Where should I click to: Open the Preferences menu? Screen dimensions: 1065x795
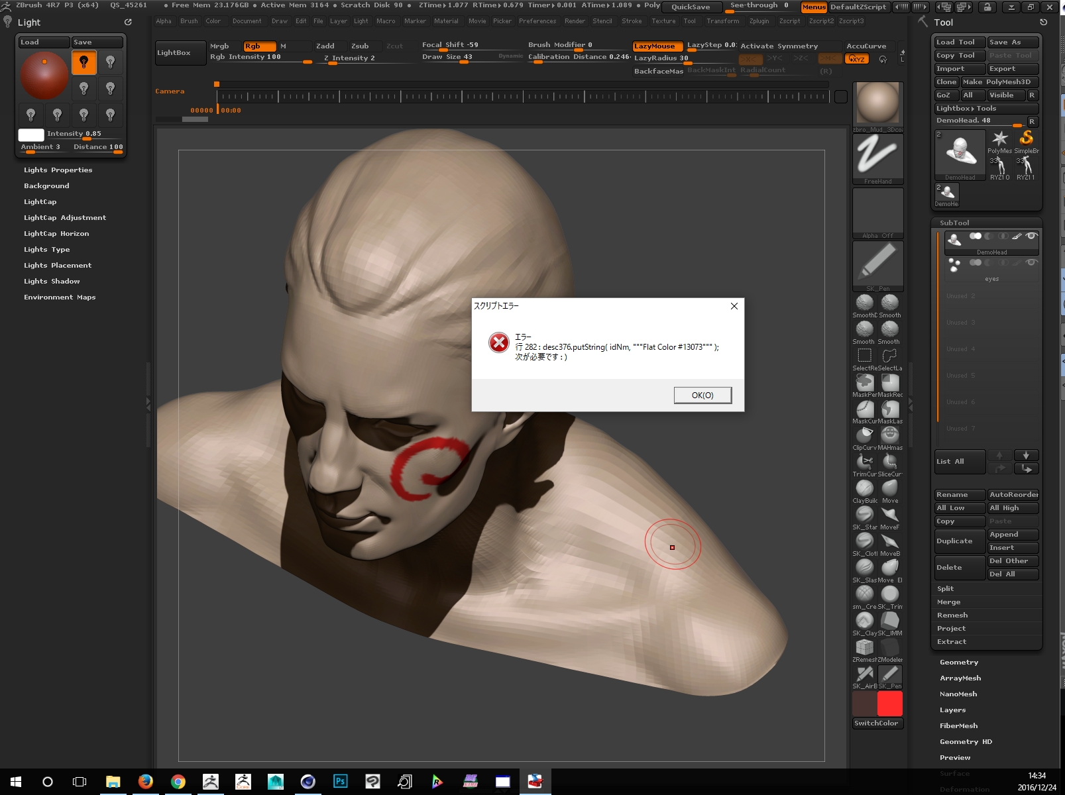(x=537, y=21)
